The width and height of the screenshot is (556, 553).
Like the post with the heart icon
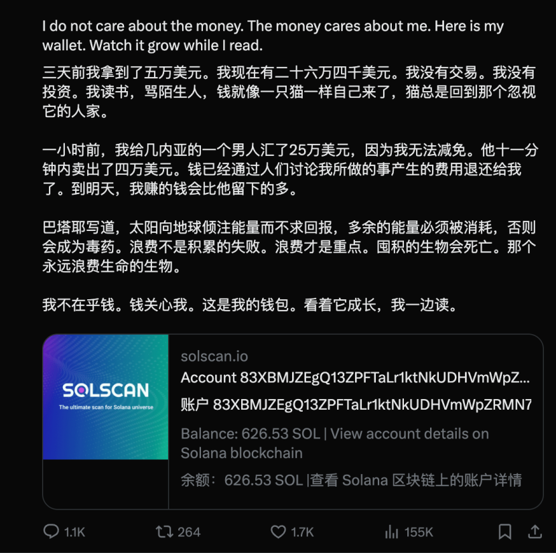coord(279,532)
